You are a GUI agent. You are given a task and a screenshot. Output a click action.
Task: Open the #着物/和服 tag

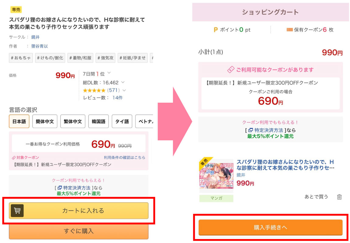pos(80,58)
